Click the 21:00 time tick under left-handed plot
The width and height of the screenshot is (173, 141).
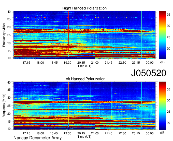point(95,133)
